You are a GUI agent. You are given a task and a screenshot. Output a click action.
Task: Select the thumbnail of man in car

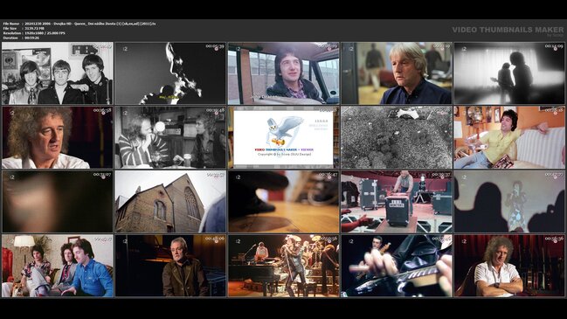tap(283, 73)
